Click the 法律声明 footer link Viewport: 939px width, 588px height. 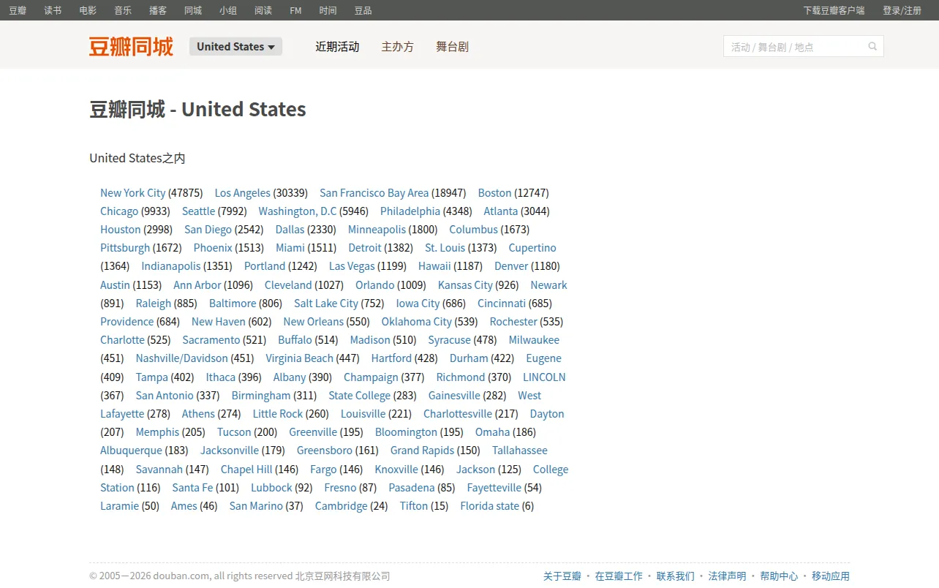[x=728, y=576]
